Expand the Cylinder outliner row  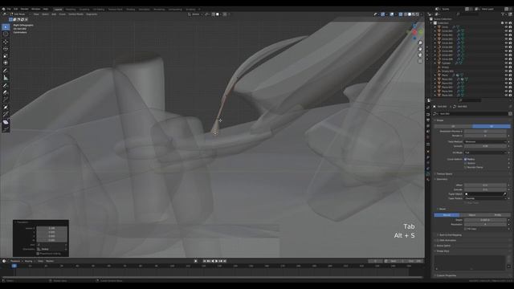435,63
